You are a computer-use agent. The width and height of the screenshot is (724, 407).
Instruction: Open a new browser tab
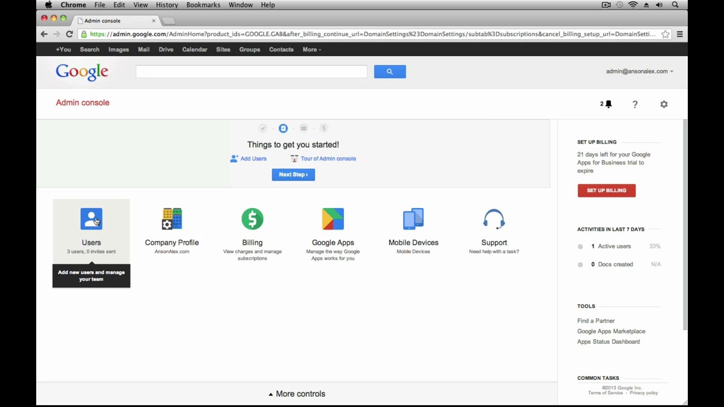click(x=169, y=21)
